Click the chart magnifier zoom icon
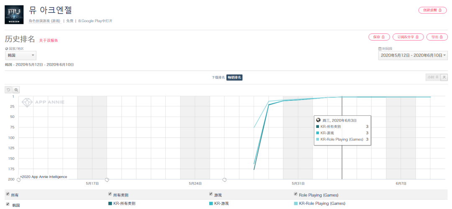Image resolution: width=452 pixels, height=209 pixels. pos(16,90)
